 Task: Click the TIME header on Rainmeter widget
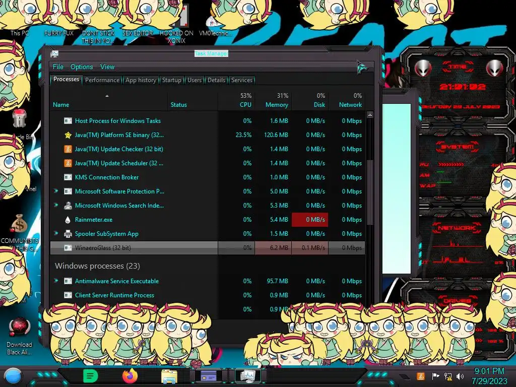(x=458, y=67)
